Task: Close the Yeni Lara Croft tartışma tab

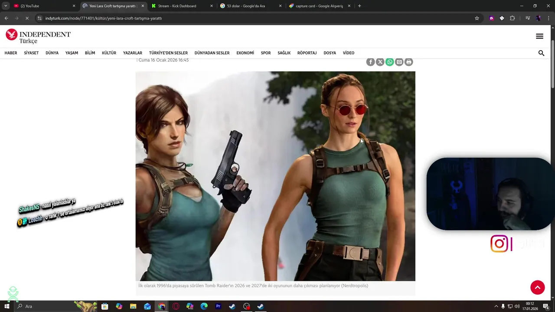Action: click(x=142, y=6)
